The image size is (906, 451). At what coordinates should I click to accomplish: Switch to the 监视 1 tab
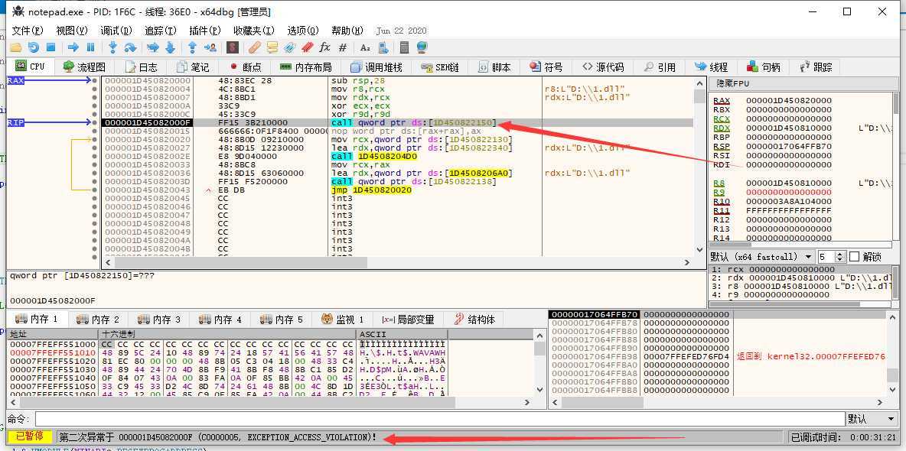click(343, 320)
